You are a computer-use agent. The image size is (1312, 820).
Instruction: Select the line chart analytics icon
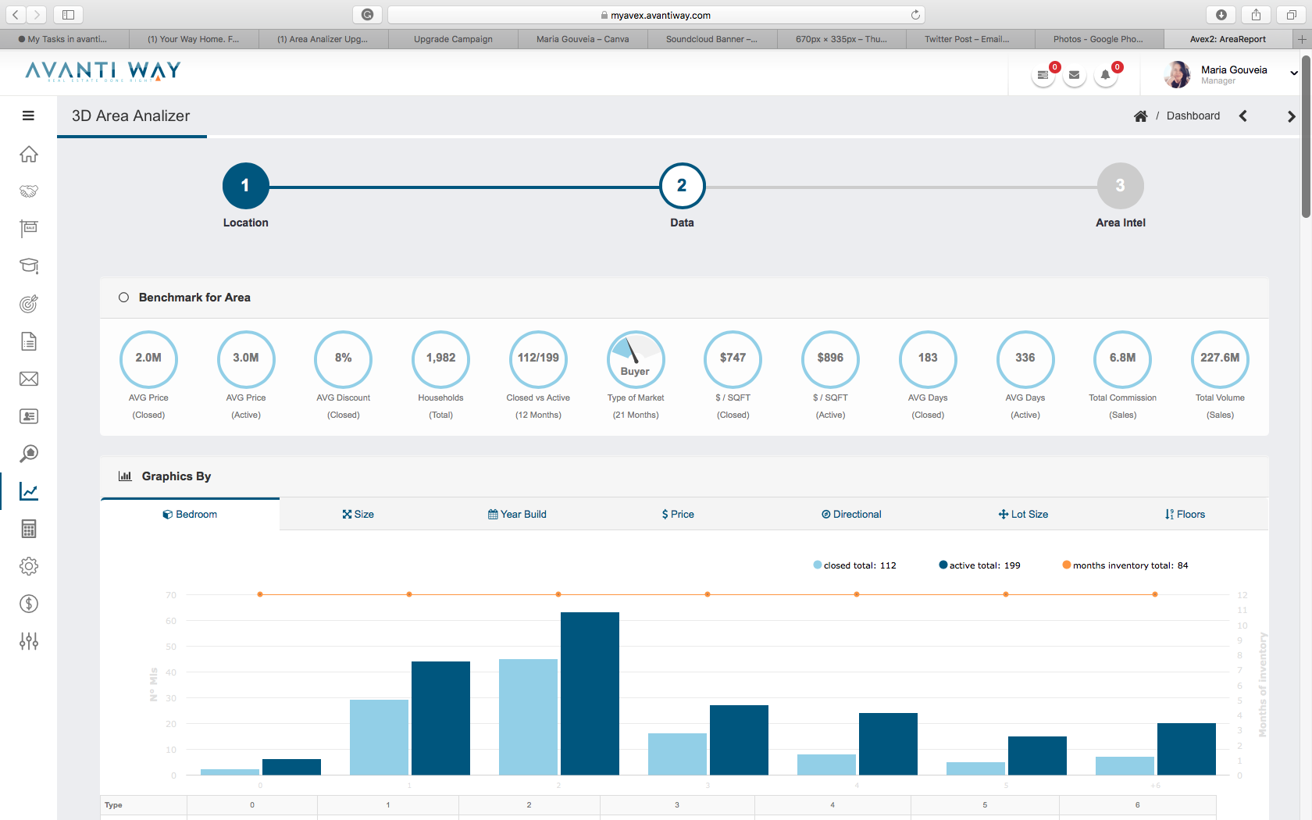(x=29, y=491)
